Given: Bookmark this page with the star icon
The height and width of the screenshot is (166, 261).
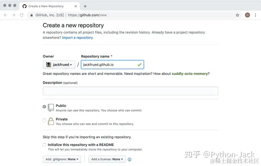Looking at the screenshot, I should click(237, 15).
